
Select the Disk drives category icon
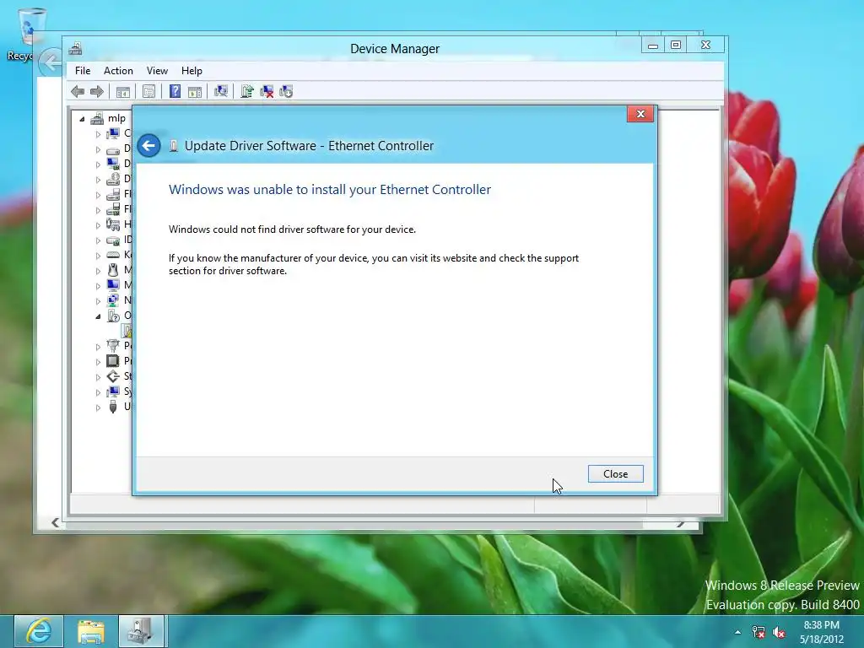113,148
